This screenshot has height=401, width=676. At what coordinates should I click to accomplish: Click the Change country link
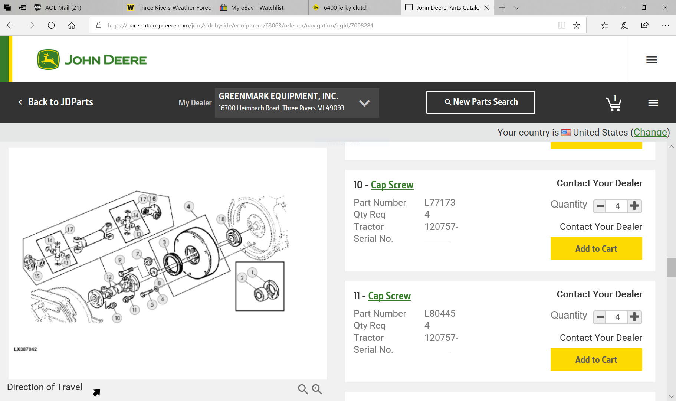650,133
